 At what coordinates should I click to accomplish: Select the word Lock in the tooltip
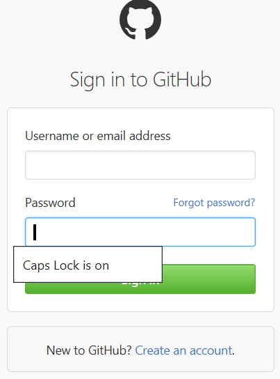coord(67,265)
